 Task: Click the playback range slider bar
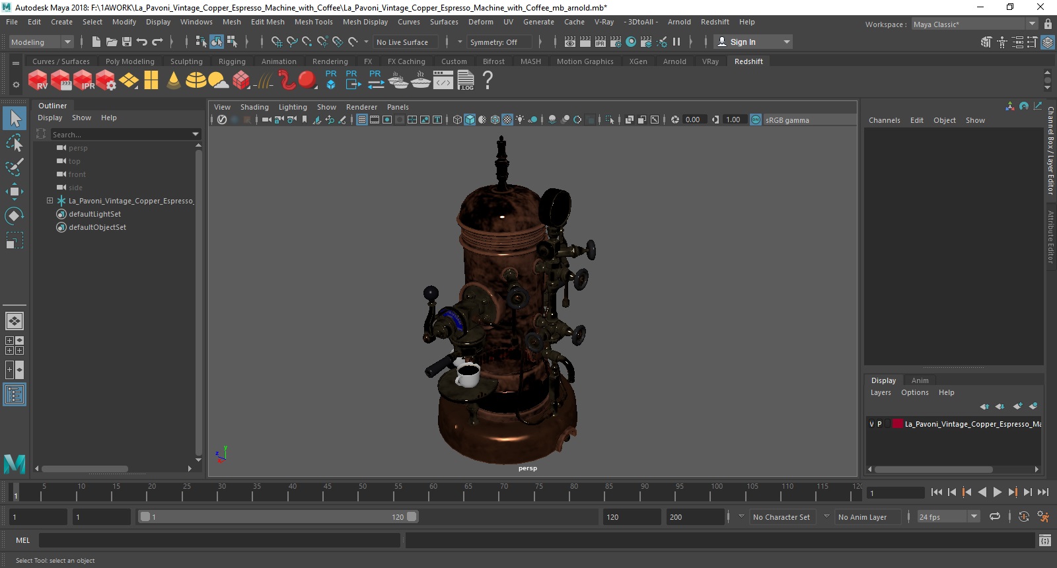point(278,516)
